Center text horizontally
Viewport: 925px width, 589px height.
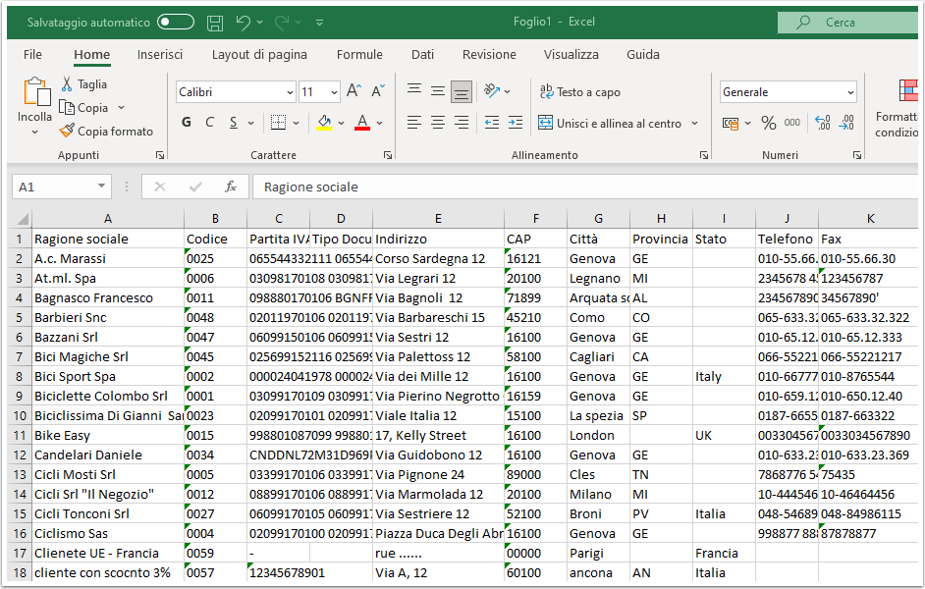click(438, 123)
